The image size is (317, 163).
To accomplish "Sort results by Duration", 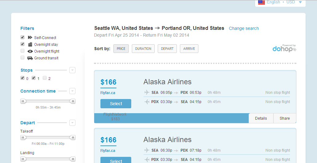I will (143, 49).
